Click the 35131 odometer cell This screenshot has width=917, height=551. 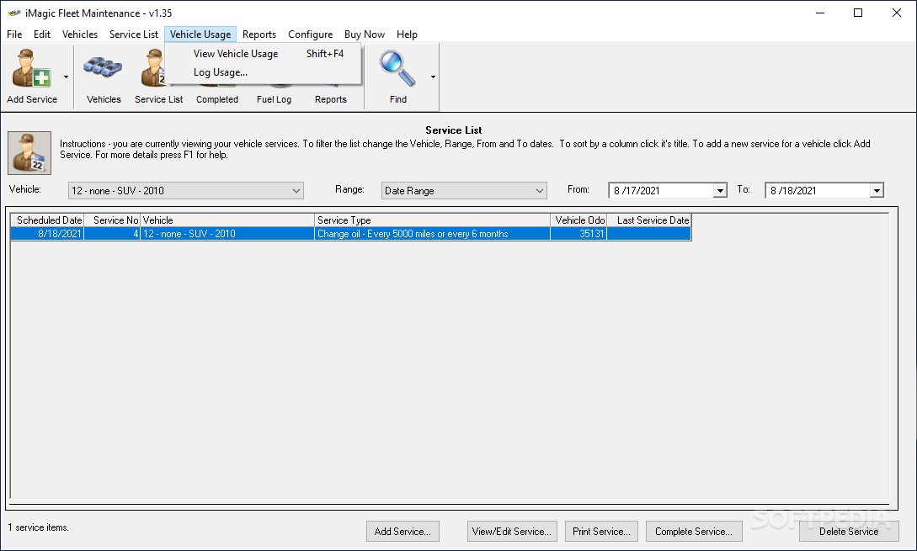click(578, 234)
